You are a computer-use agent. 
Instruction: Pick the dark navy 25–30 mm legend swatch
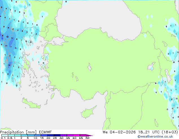coord(57,135)
